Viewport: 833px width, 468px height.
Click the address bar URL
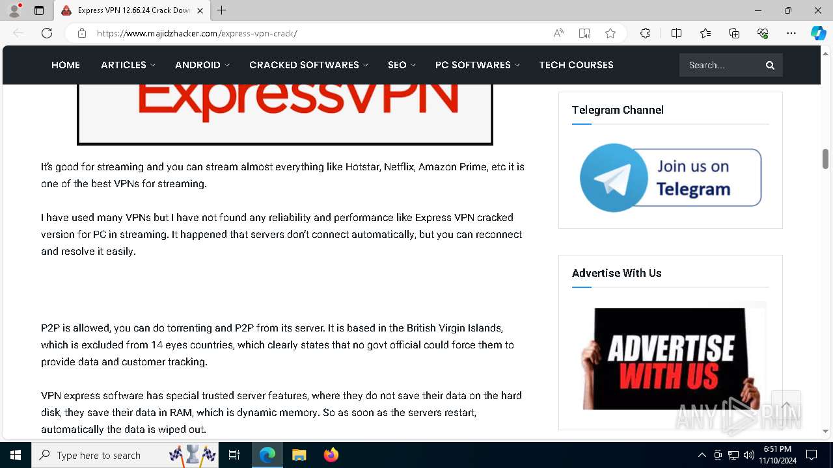[197, 33]
